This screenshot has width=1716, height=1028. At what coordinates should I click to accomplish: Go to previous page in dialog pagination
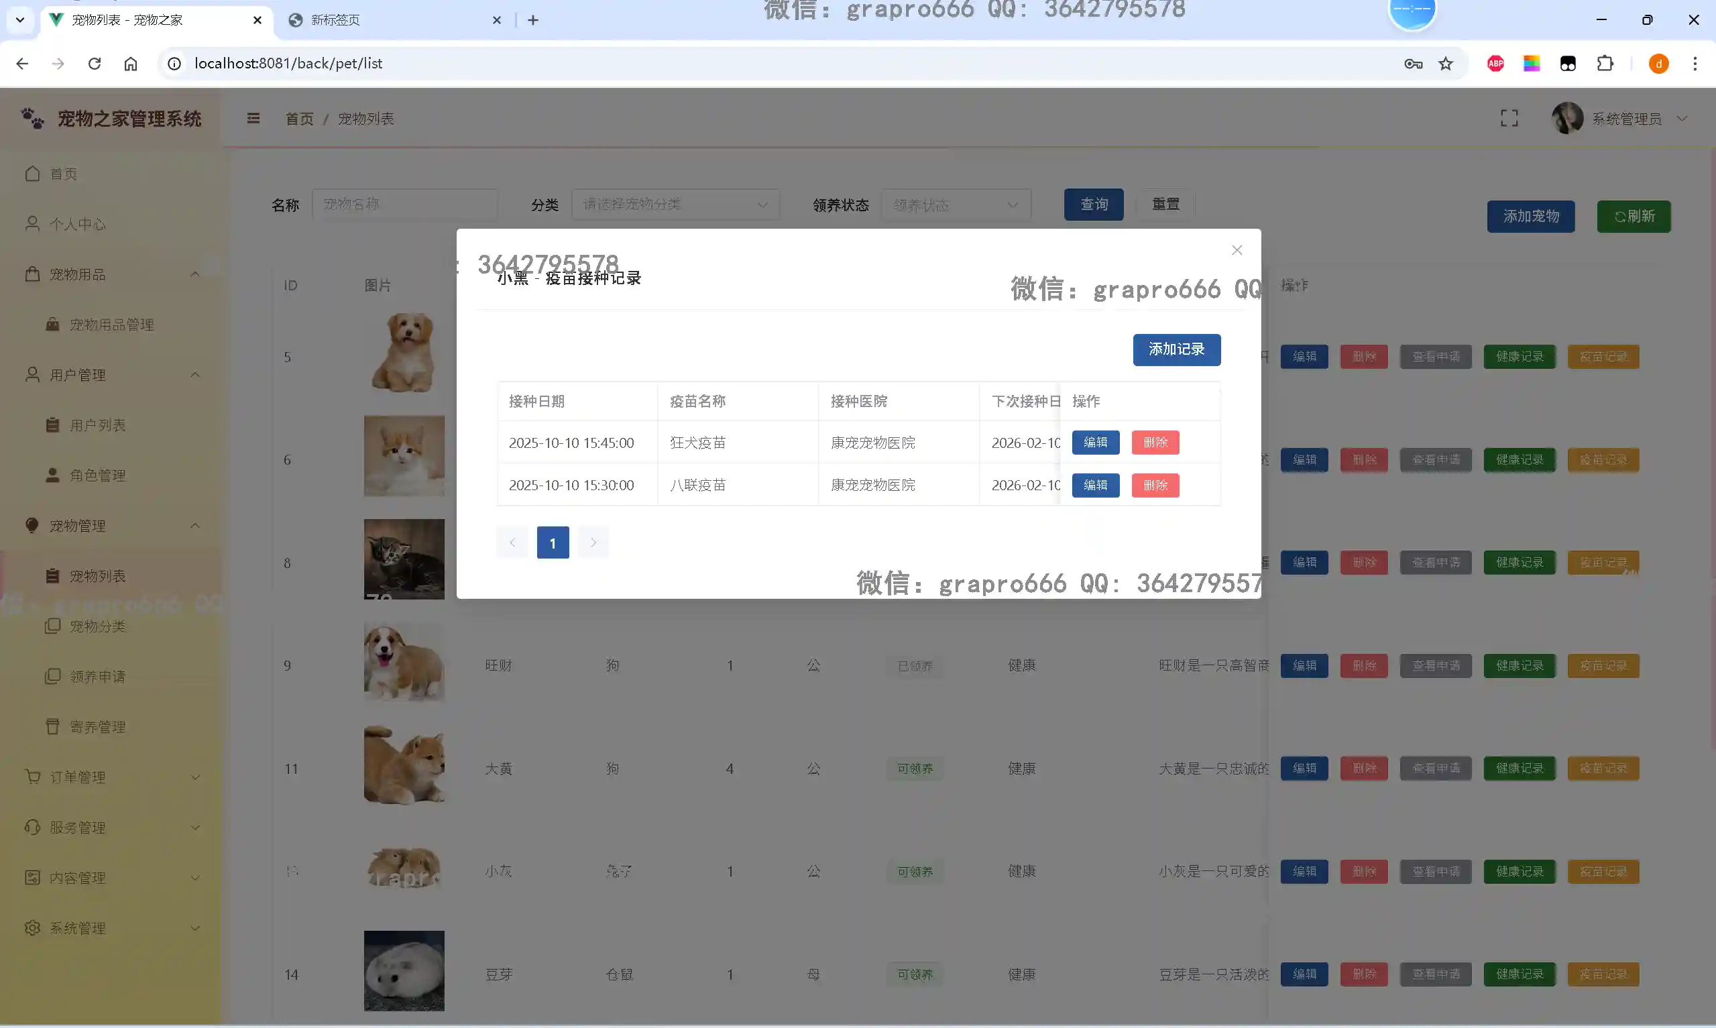(x=512, y=542)
